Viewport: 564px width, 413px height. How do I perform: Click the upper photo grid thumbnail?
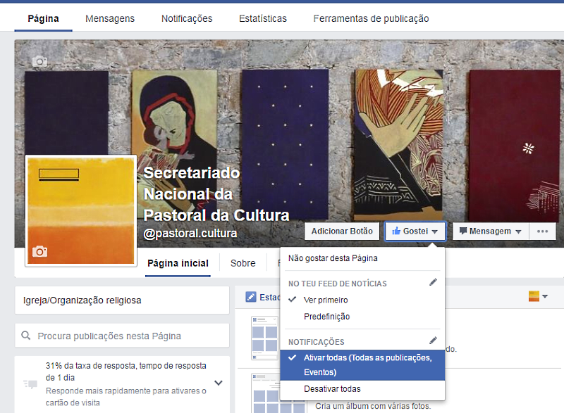point(265,338)
